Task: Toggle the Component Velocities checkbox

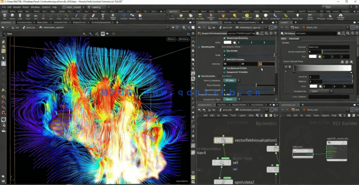Action: (225, 72)
